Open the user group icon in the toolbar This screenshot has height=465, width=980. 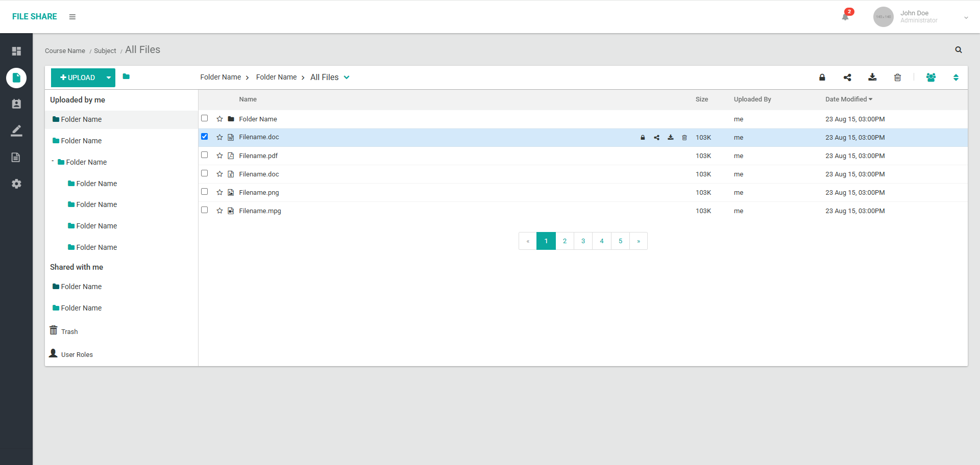click(931, 77)
